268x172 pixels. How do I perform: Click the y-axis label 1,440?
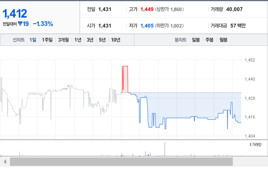[250, 79]
